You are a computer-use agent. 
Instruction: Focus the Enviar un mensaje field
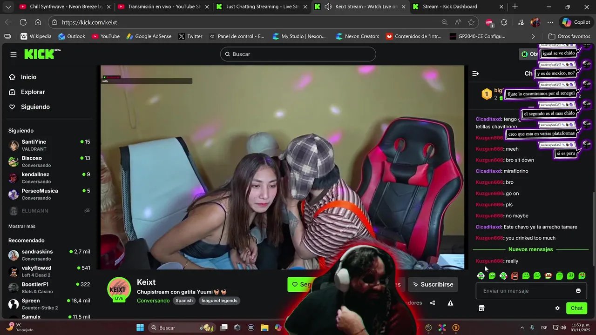(531, 291)
